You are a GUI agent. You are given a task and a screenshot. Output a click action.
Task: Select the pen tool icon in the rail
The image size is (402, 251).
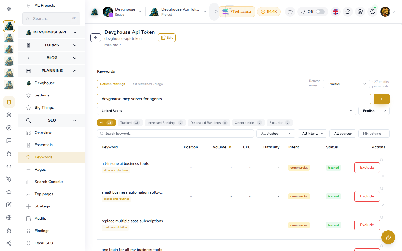pyautogui.click(x=9, y=179)
